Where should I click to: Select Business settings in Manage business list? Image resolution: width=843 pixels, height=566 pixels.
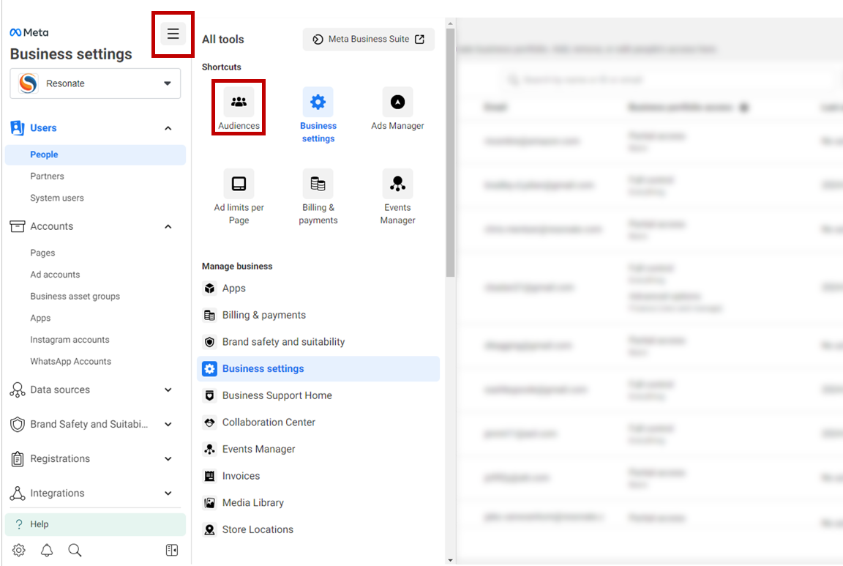(x=318, y=368)
